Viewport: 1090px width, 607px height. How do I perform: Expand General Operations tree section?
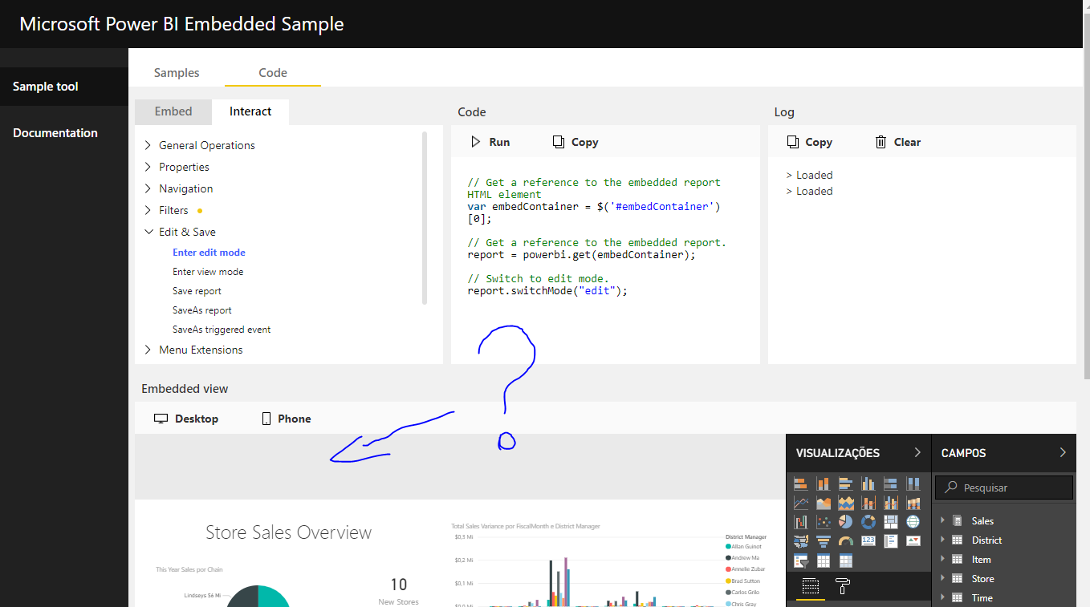click(148, 145)
